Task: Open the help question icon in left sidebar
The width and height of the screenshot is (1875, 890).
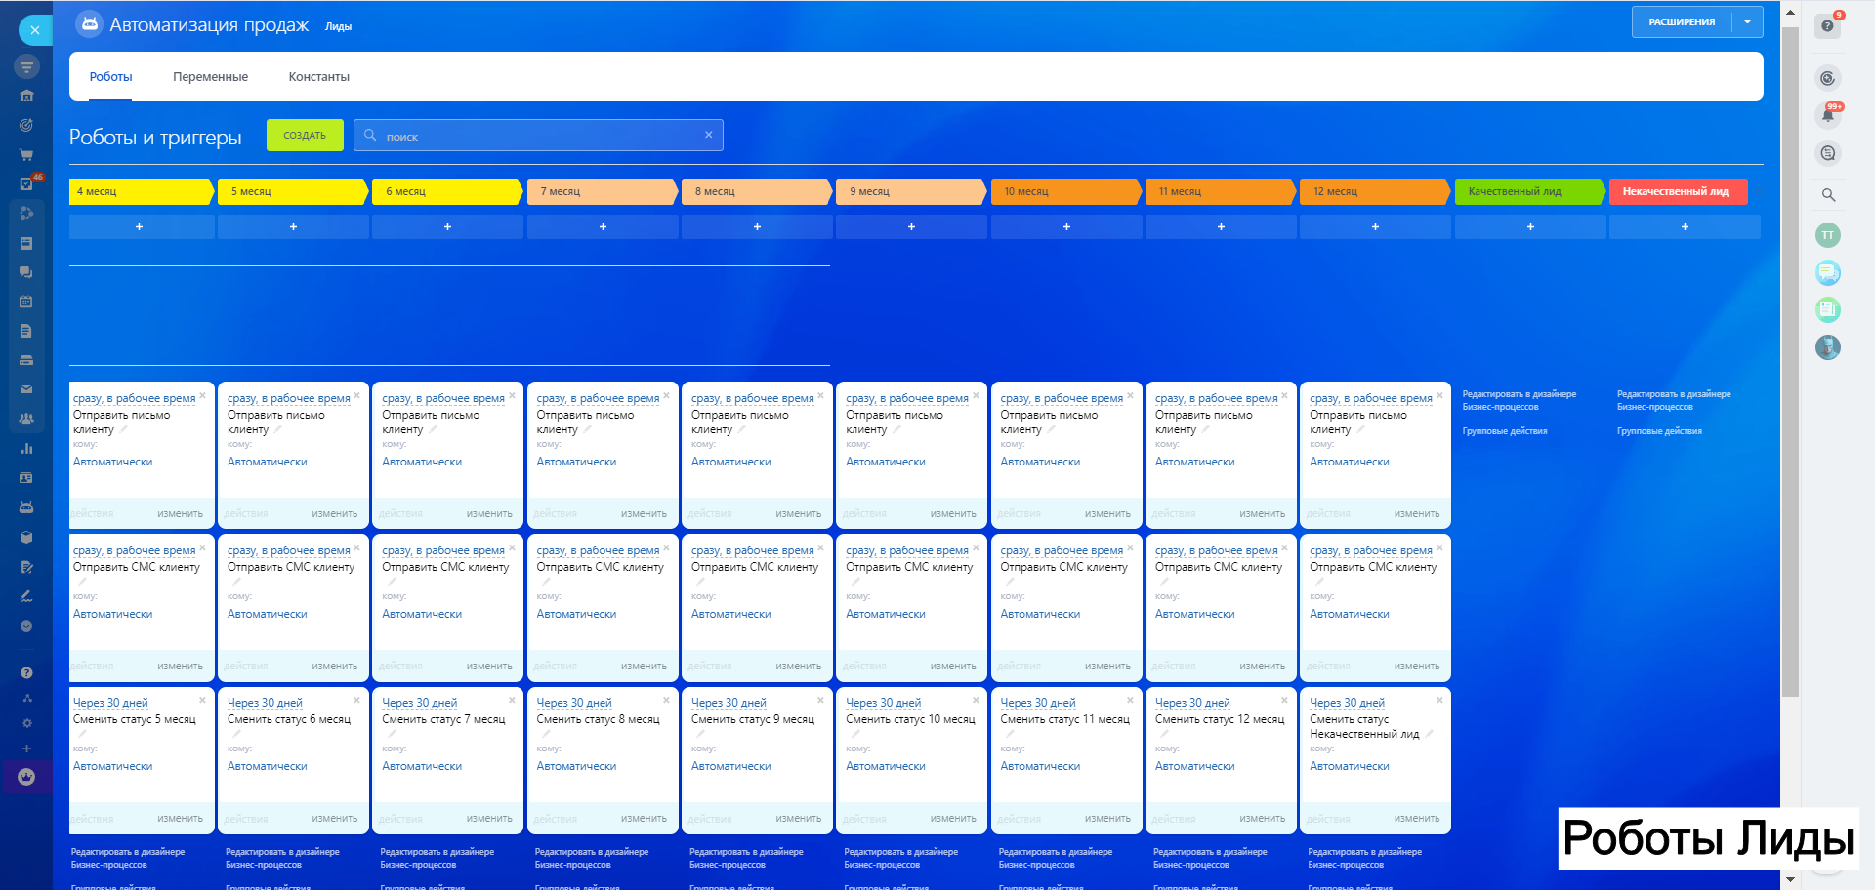Action: (x=26, y=672)
